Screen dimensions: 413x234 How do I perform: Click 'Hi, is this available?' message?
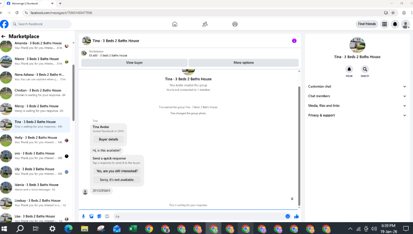pyautogui.click(x=106, y=150)
